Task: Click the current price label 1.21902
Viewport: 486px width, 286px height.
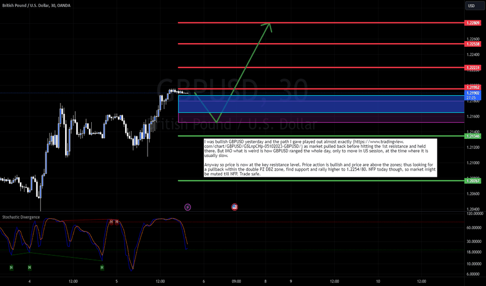Action: [472, 93]
